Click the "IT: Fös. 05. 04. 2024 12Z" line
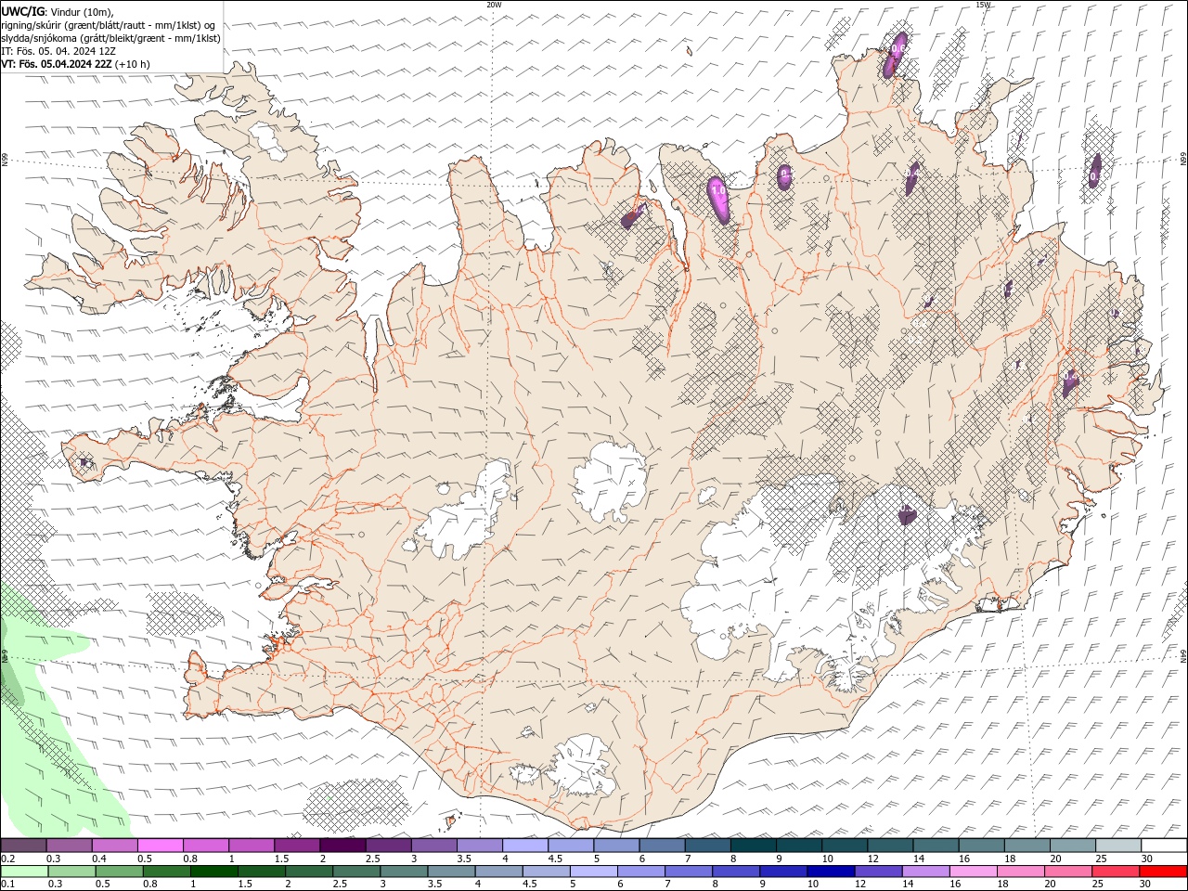Viewport: 1188px width, 891px height. click(58, 51)
